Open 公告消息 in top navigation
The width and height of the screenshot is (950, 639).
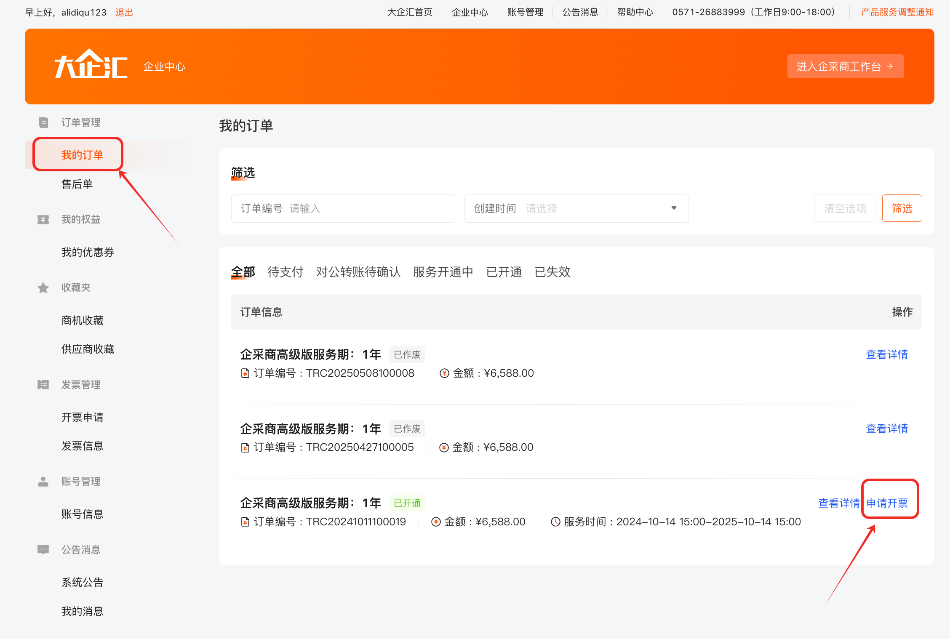point(580,12)
